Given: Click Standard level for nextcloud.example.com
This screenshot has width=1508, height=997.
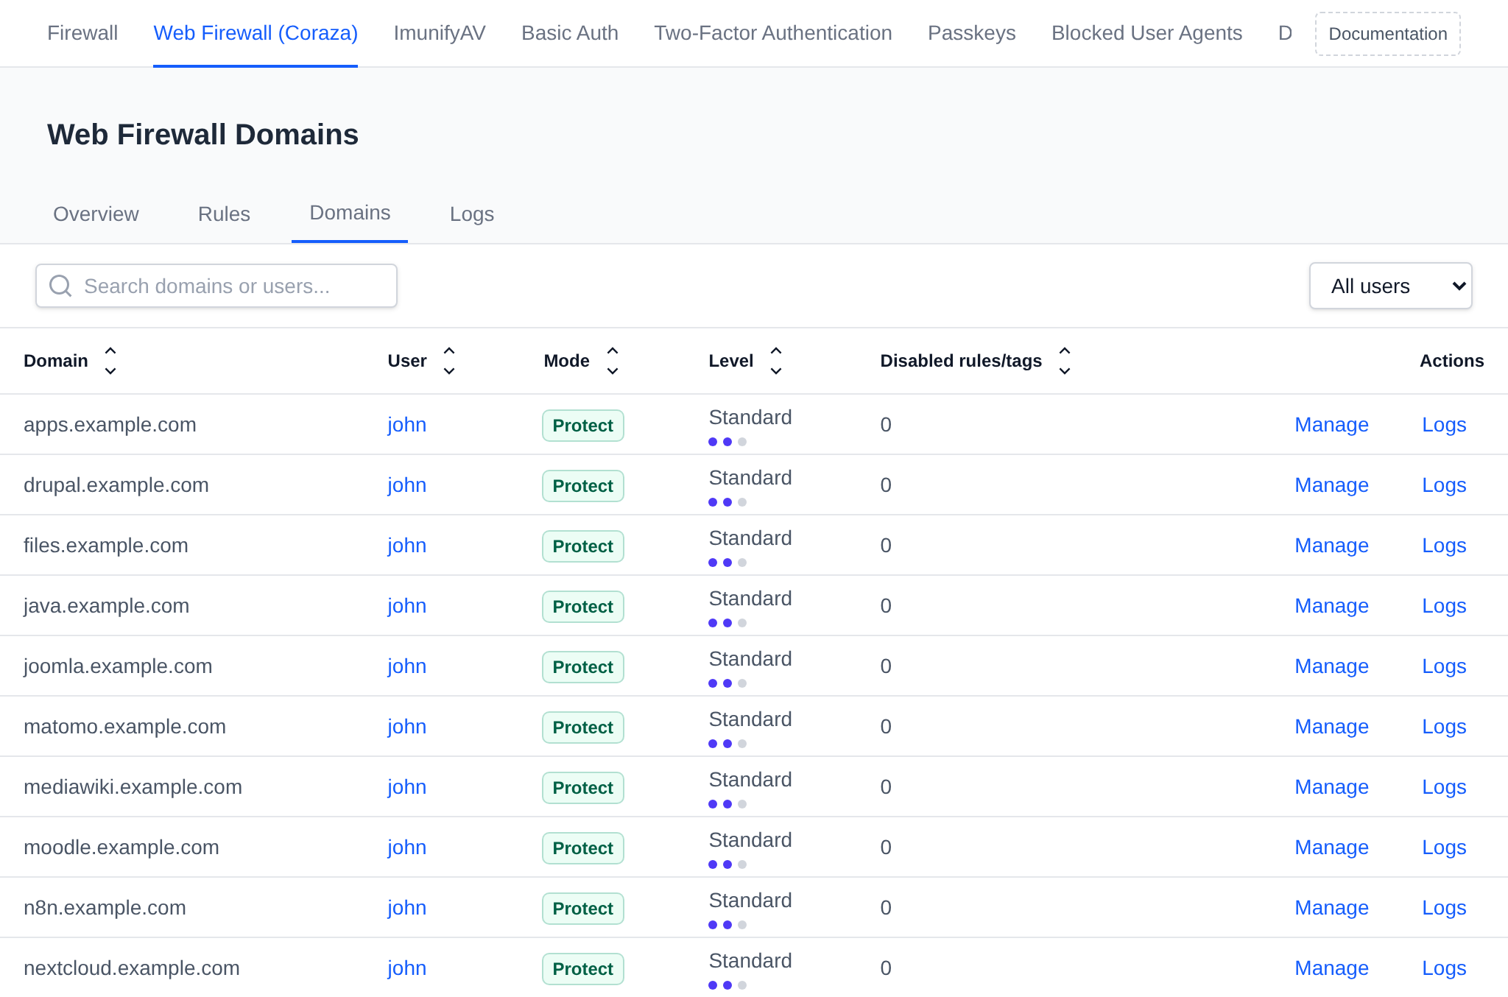Looking at the screenshot, I should [750, 961].
